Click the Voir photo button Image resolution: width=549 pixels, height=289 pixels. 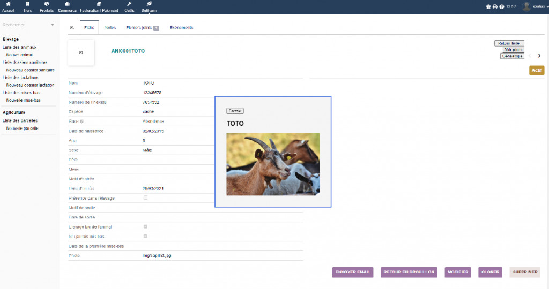514,50
